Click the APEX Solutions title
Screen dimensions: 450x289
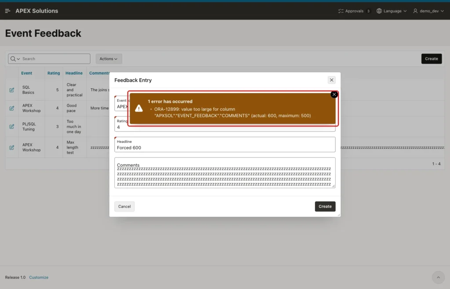(x=37, y=11)
